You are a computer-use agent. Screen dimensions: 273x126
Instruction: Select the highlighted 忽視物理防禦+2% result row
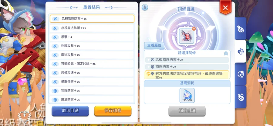[x=92, y=19]
